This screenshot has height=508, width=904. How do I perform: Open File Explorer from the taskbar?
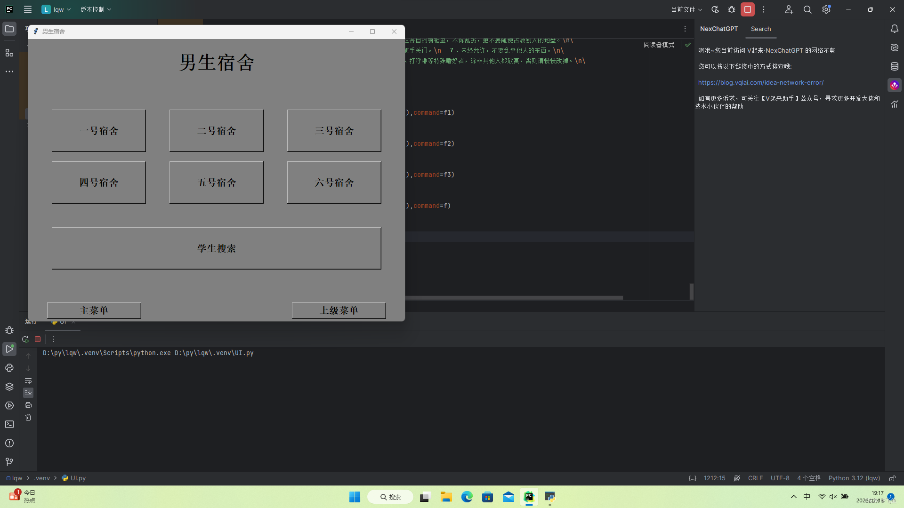pos(446,497)
